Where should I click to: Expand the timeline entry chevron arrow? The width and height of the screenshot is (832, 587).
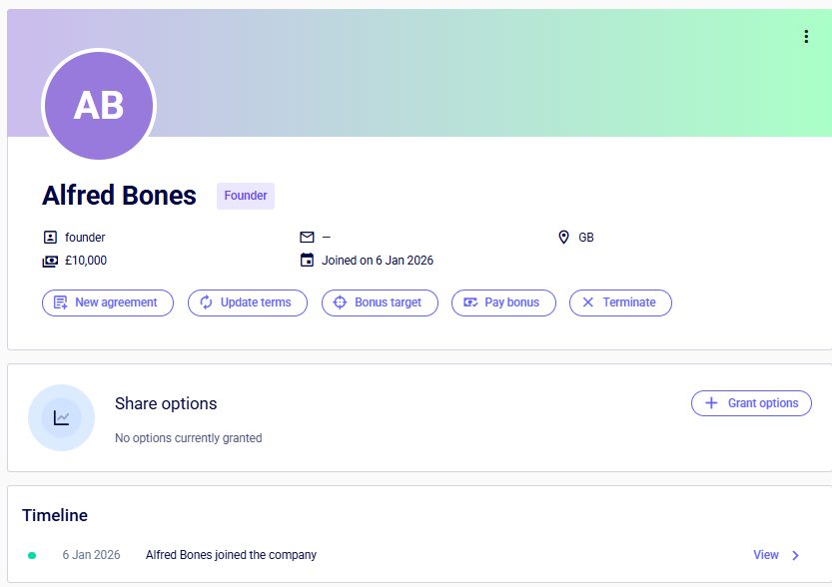tap(796, 555)
